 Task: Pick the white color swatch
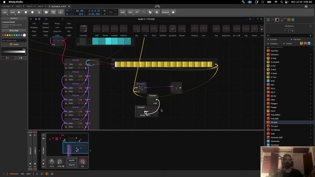pos(24,35)
